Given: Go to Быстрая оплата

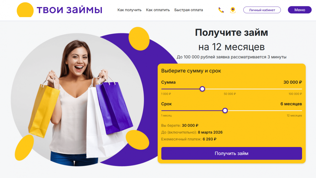Looking at the screenshot, I should click(189, 10).
